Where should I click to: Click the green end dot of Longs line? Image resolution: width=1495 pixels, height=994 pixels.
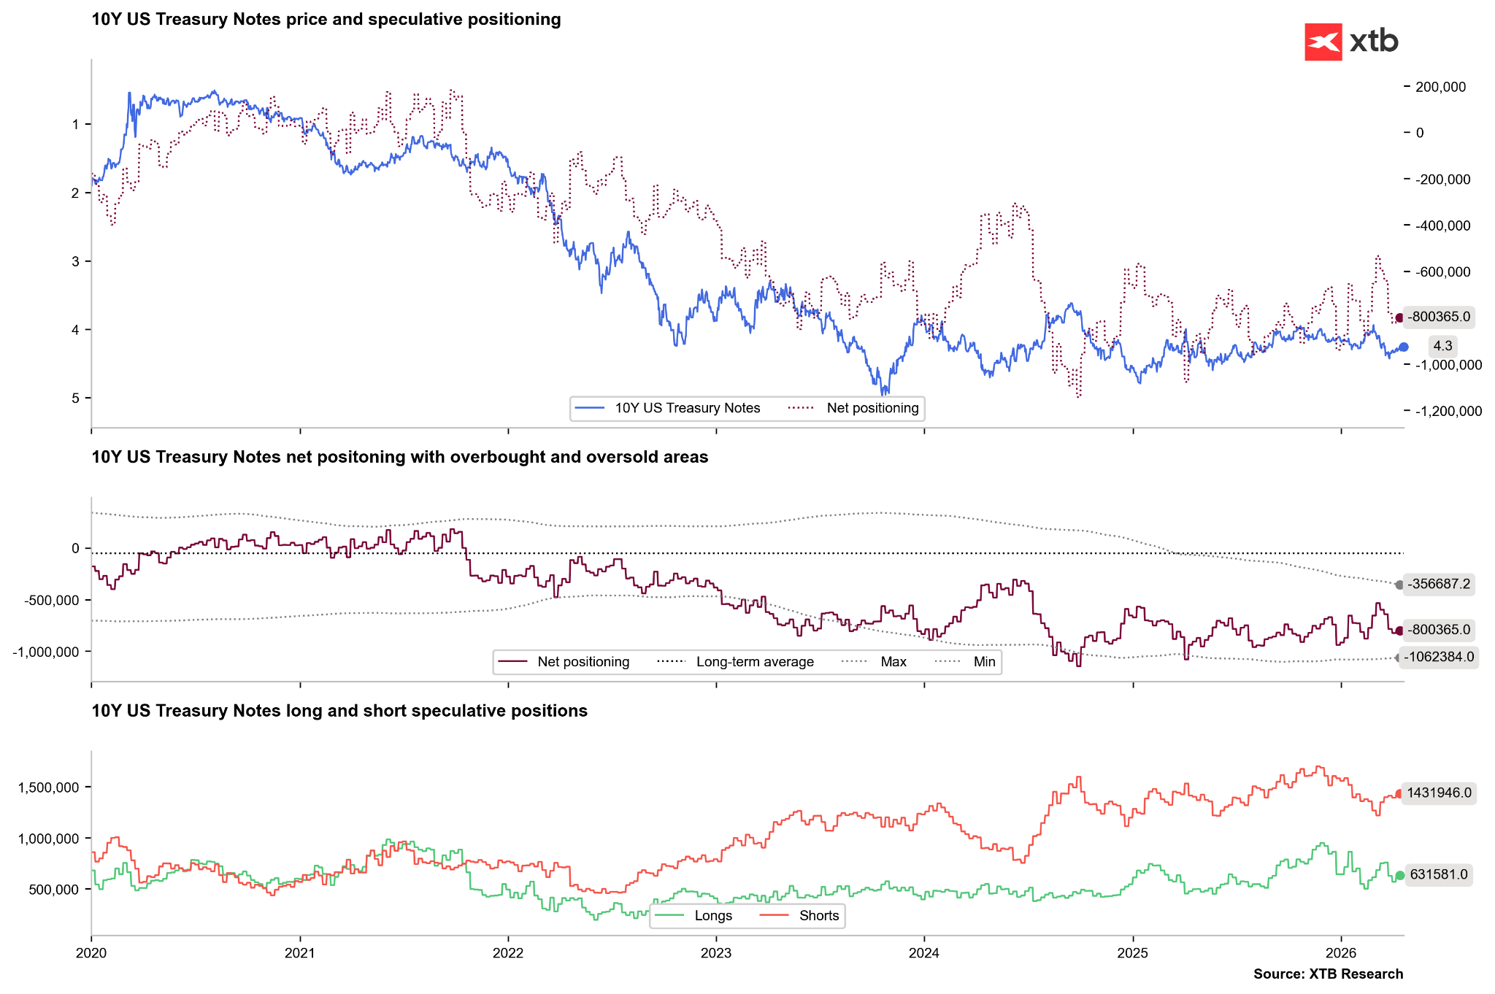[1399, 875]
